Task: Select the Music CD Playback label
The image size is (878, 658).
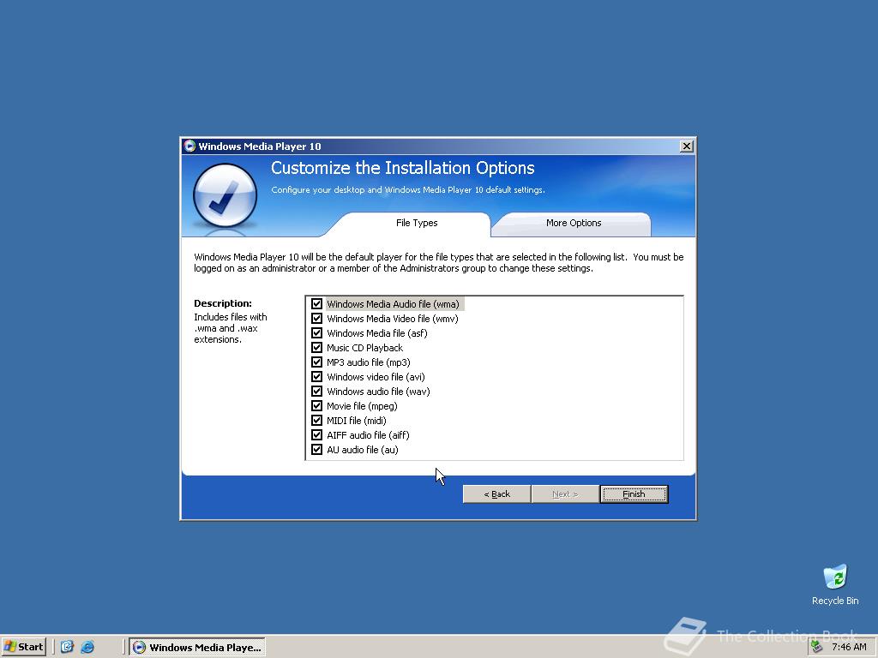Action: point(364,348)
